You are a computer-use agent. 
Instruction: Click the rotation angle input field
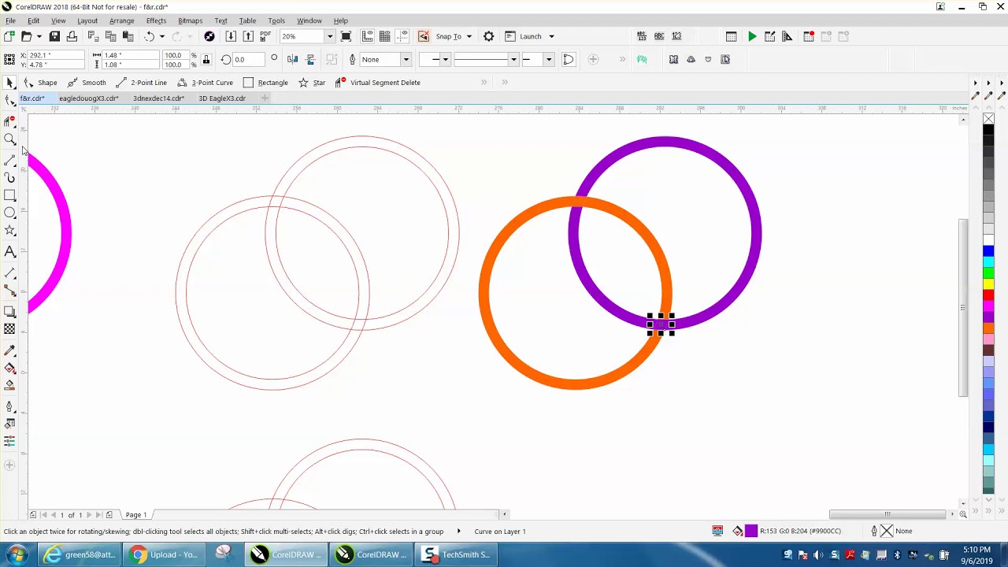click(247, 59)
